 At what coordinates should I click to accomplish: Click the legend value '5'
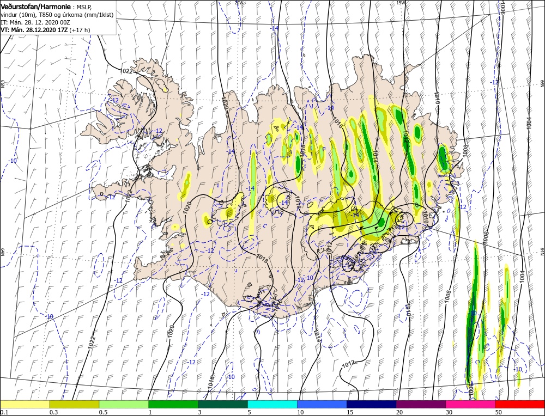pyautogui.click(x=250, y=412)
